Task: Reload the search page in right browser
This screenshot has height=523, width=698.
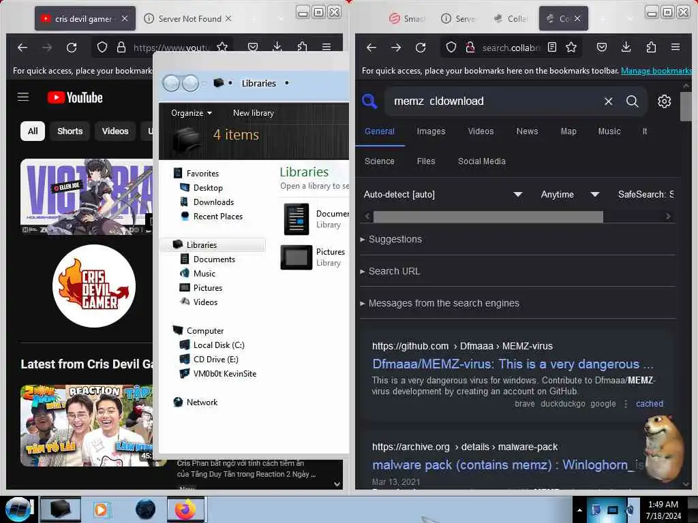Action: point(420,47)
